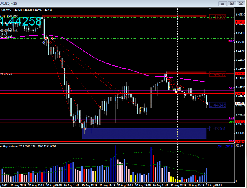Click the "1.44617" price box label
This screenshot has width=247, height=188.
(x=218, y=74)
